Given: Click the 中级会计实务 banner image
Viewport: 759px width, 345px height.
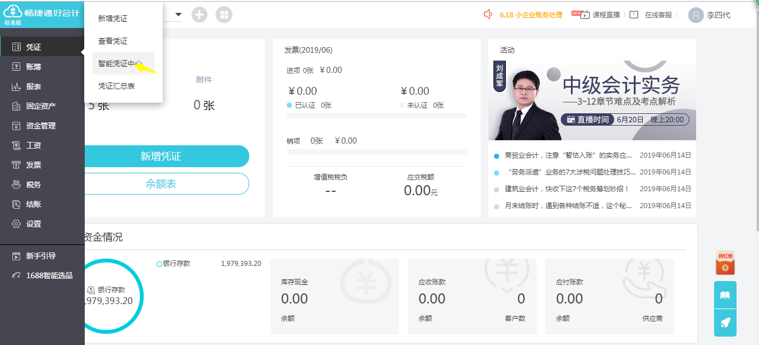Looking at the screenshot, I should click(x=592, y=100).
